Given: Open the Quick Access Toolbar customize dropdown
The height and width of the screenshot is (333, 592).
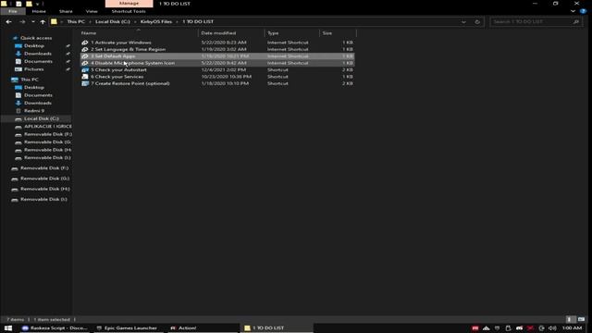Looking at the screenshot, I should click(x=37, y=4).
